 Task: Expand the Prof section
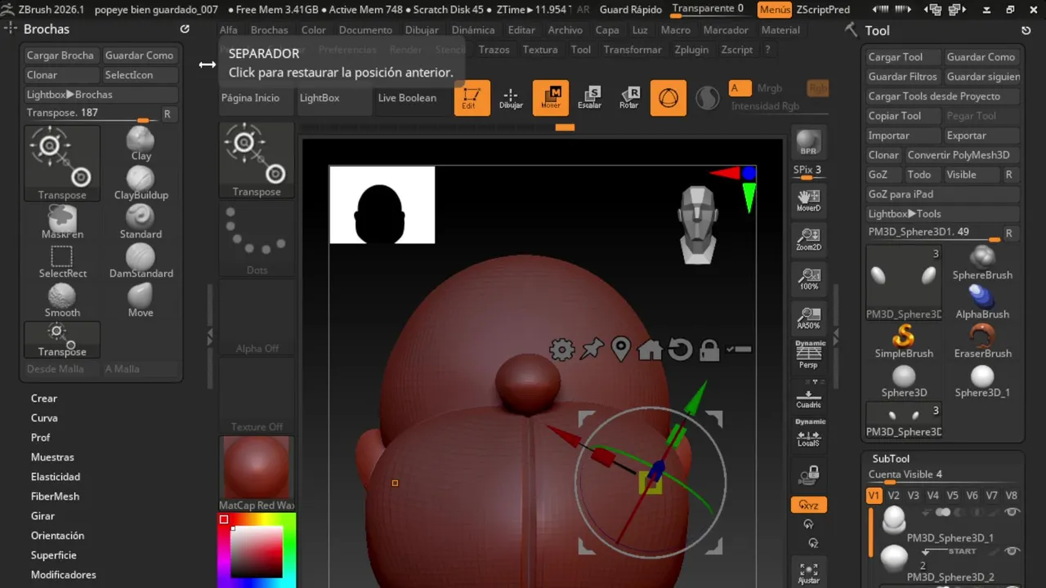click(x=41, y=438)
